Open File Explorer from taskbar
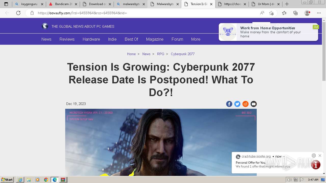326x183 pixels. (x=29, y=180)
